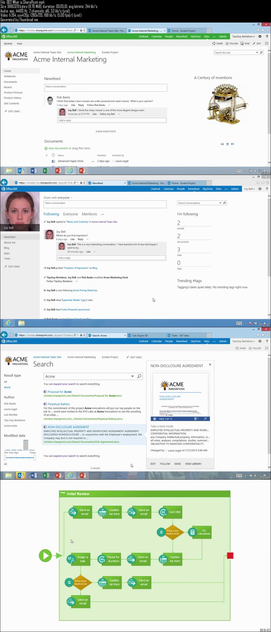The width and height of the screenshot is (271, 632).
Task: Click VIEW LIBRARY in the NDA panel
Action: click(193, 464)
